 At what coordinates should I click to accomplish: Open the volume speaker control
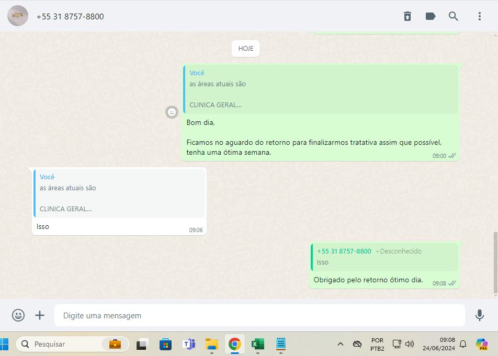[x=410, y=344]
